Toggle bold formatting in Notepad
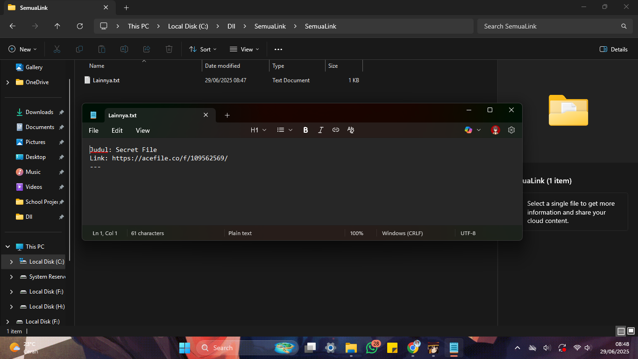This screenshot has width=638, height=359. pos(305,130)
